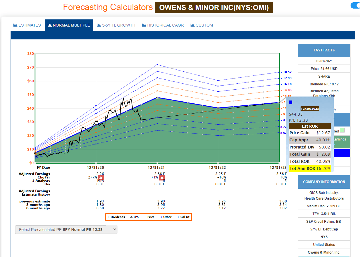Viewport: 360px width, 257px height.
Task: Click the United States row
Action: [324, 245]
